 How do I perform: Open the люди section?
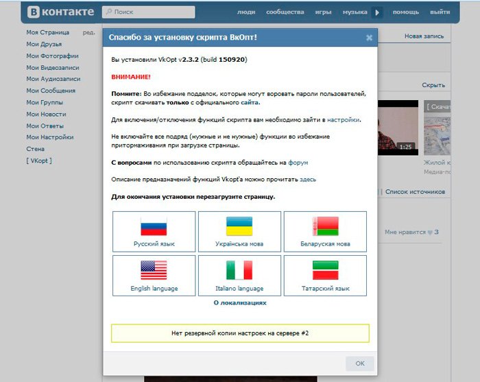click(x=246, y=12)
